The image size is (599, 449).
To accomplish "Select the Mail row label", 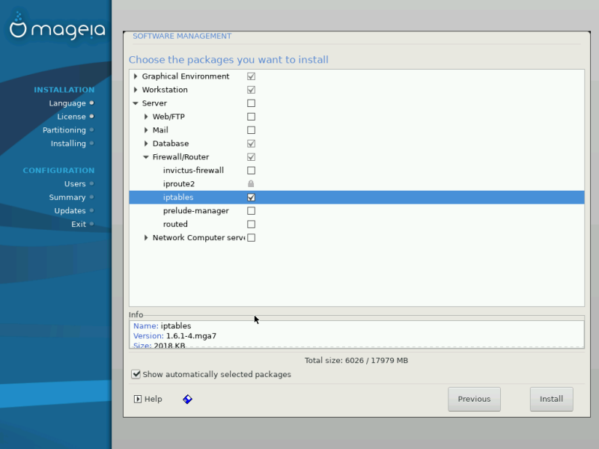I will [160, 130].
